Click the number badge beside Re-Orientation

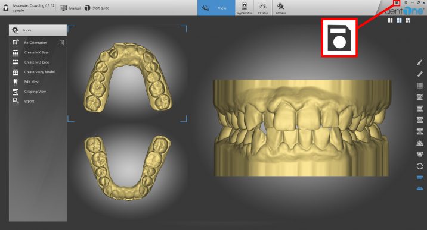tap(62, 43)
